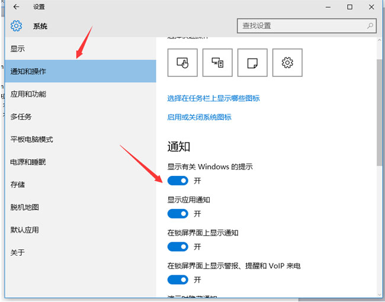Open the 显示 settings category
The height and width of the screenshot is (302, 385).
(x=81, y=49)
